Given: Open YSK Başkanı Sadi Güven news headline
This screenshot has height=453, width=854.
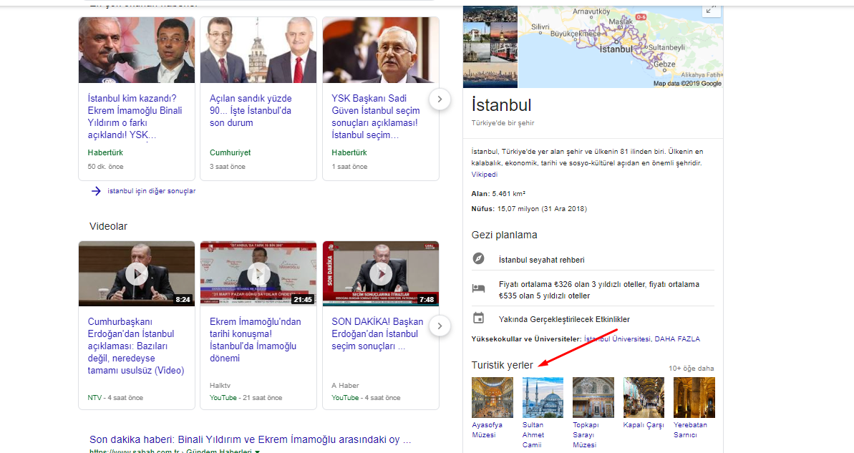Looking at the screenshot, I should [x=375, y=117].
